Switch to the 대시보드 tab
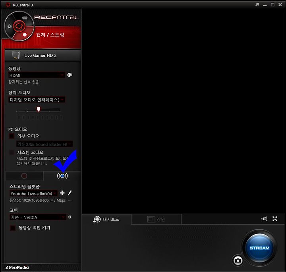Image resolution: width=286 pixels, height=272 pixels. pos(106,219)
